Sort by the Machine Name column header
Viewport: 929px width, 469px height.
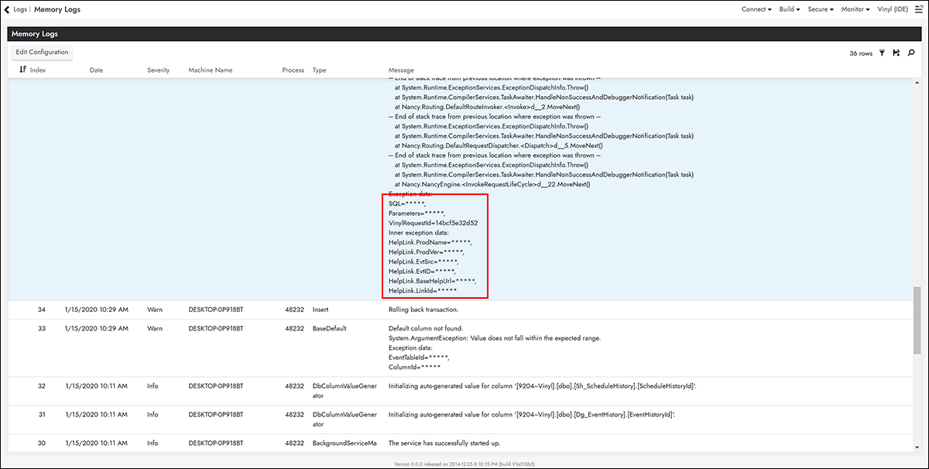(210, 70)
